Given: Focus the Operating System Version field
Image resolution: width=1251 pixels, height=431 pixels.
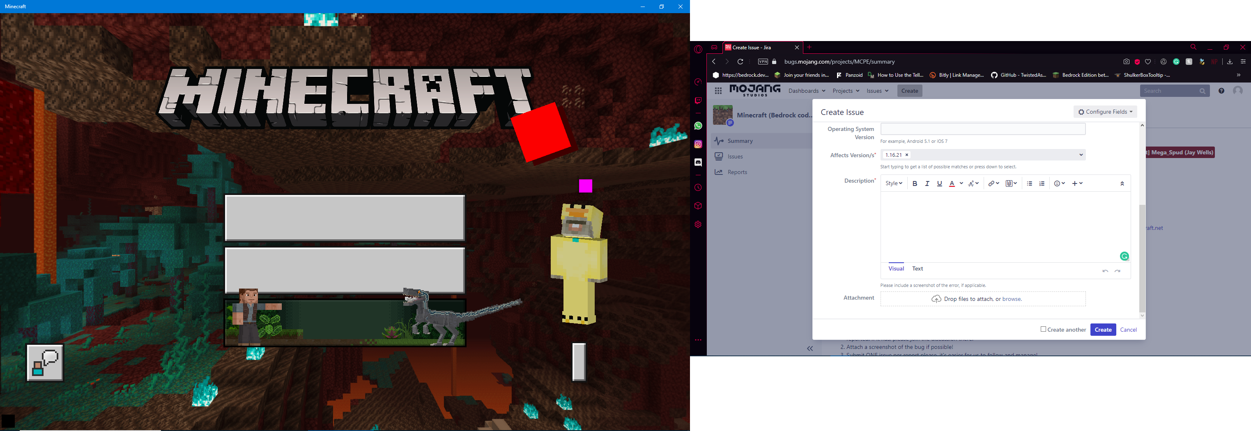Looking at the screenshot, I should (983, 128).
